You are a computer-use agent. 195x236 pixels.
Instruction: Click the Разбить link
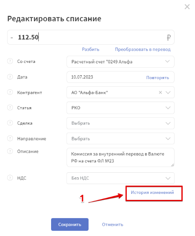(x=91, y=49)
